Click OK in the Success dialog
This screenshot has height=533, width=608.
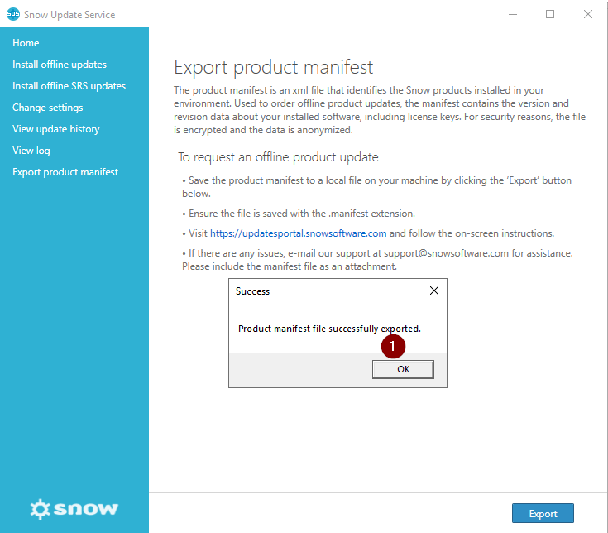[x=403, y=369]
